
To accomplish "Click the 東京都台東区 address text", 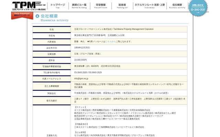I will click(x=99, y=35).
